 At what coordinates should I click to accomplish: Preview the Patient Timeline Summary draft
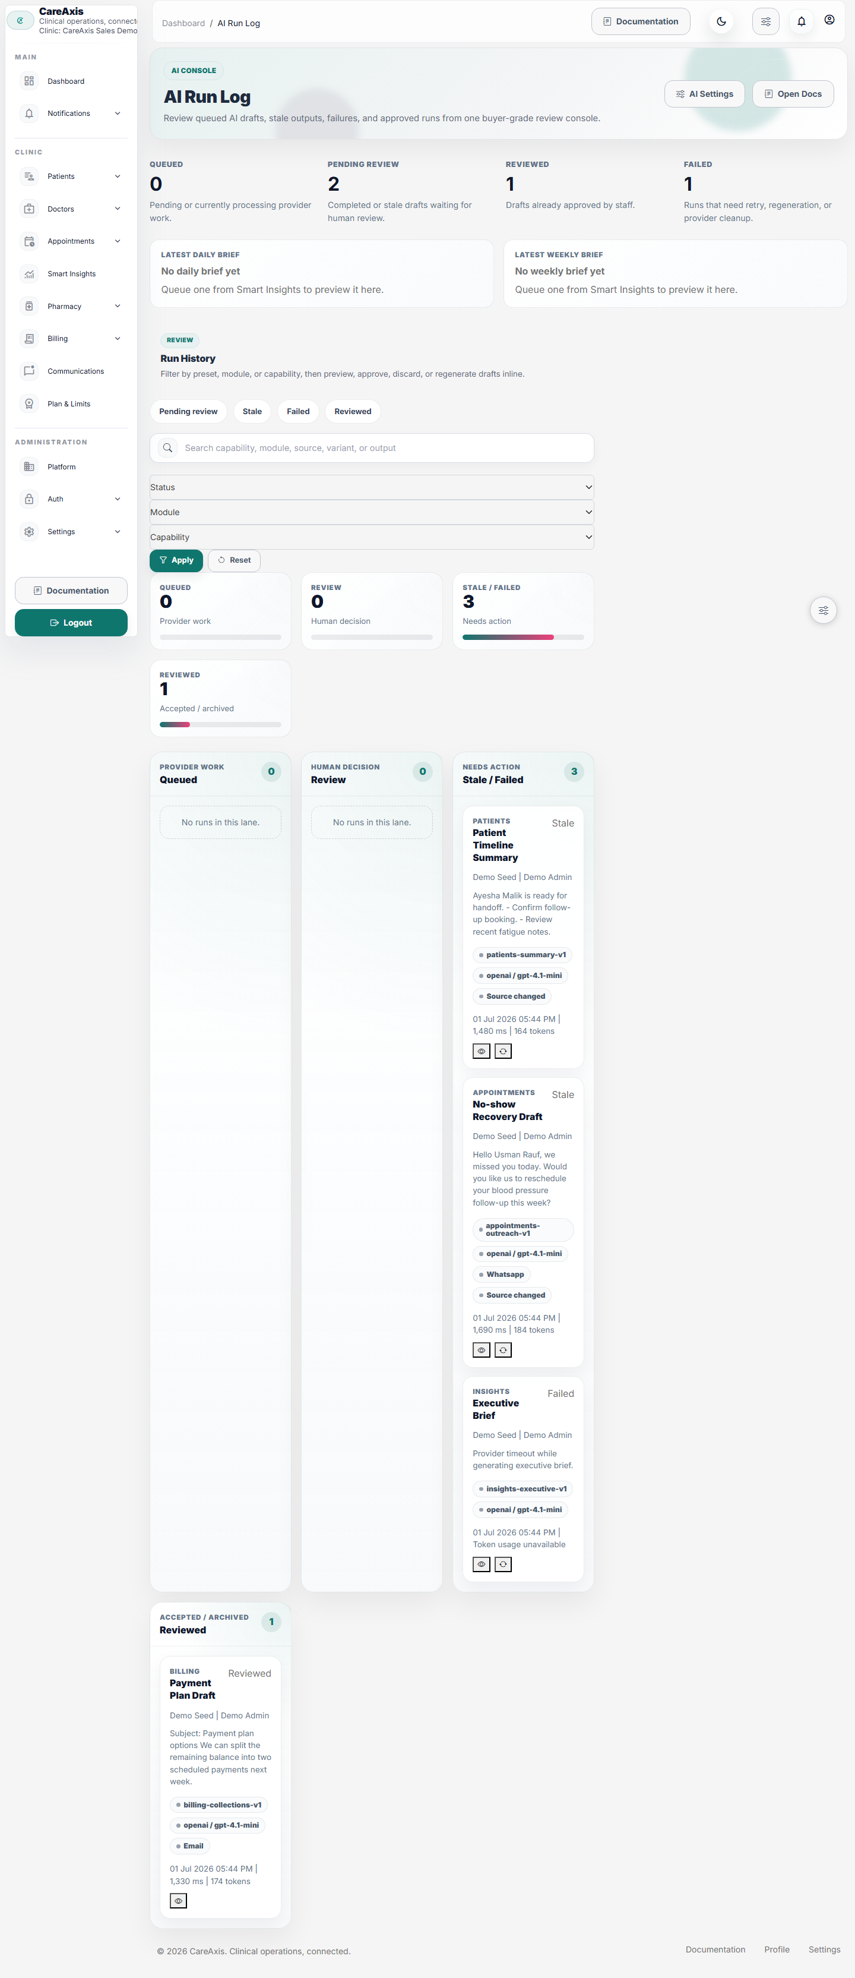pyautogui.click(x=481, y=1051)
